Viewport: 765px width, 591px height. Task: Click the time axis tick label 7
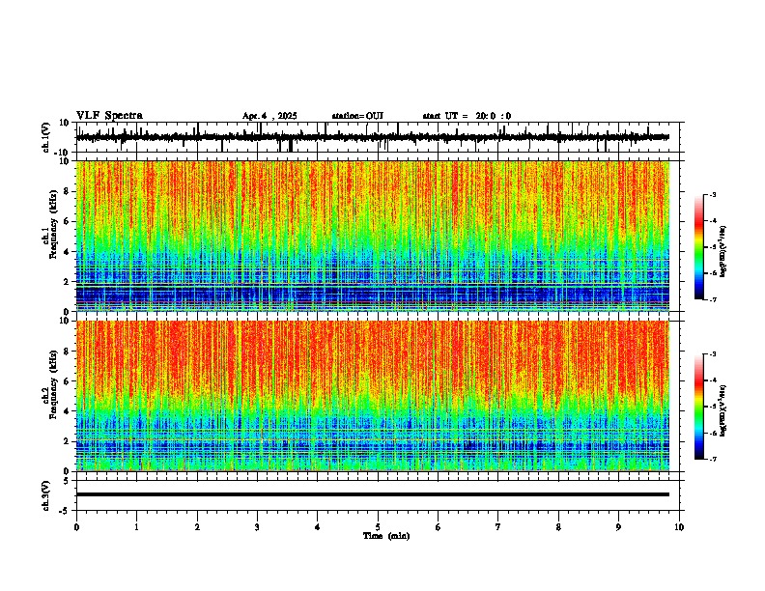[x=498, y=527]
